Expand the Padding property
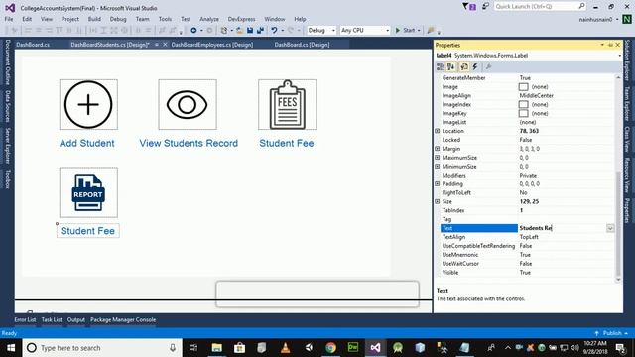The image size is (635, 357). pos(438,183)
